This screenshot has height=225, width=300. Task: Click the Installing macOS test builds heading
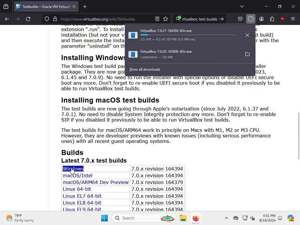click(110, 100)
